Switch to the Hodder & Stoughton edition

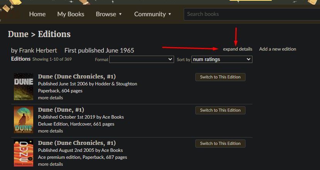220,77
